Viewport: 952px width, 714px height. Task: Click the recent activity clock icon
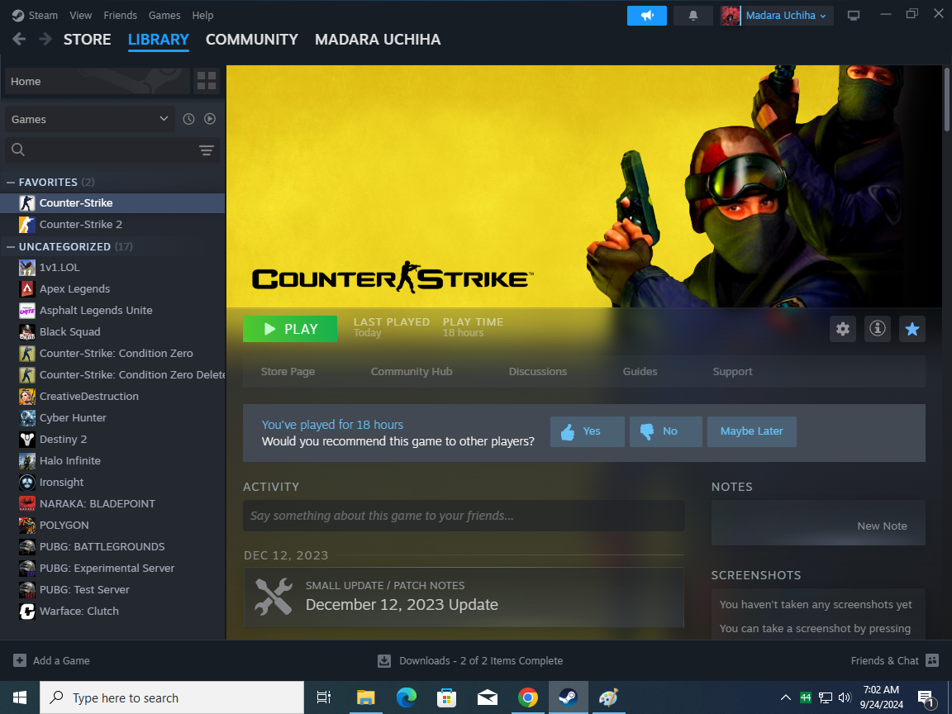coord(188,119)
